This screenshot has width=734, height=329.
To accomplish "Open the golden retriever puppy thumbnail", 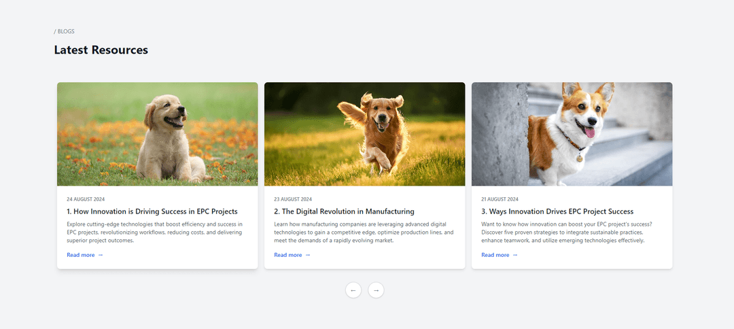I will (x=157, y=134).
